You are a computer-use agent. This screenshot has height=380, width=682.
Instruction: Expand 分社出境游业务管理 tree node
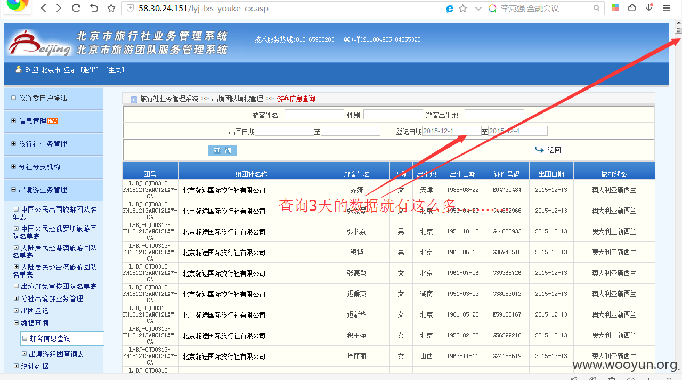(16, 298)
